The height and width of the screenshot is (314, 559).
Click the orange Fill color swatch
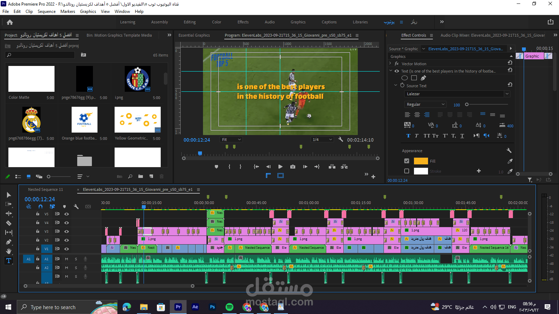click(421, 161)
